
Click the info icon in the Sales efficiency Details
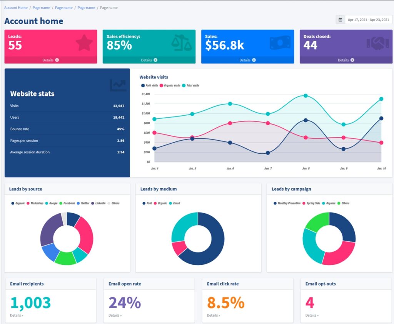[155, 60]
